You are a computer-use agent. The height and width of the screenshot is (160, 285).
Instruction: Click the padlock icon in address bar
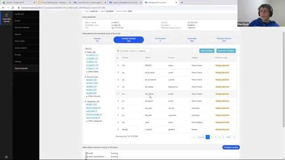19,8
